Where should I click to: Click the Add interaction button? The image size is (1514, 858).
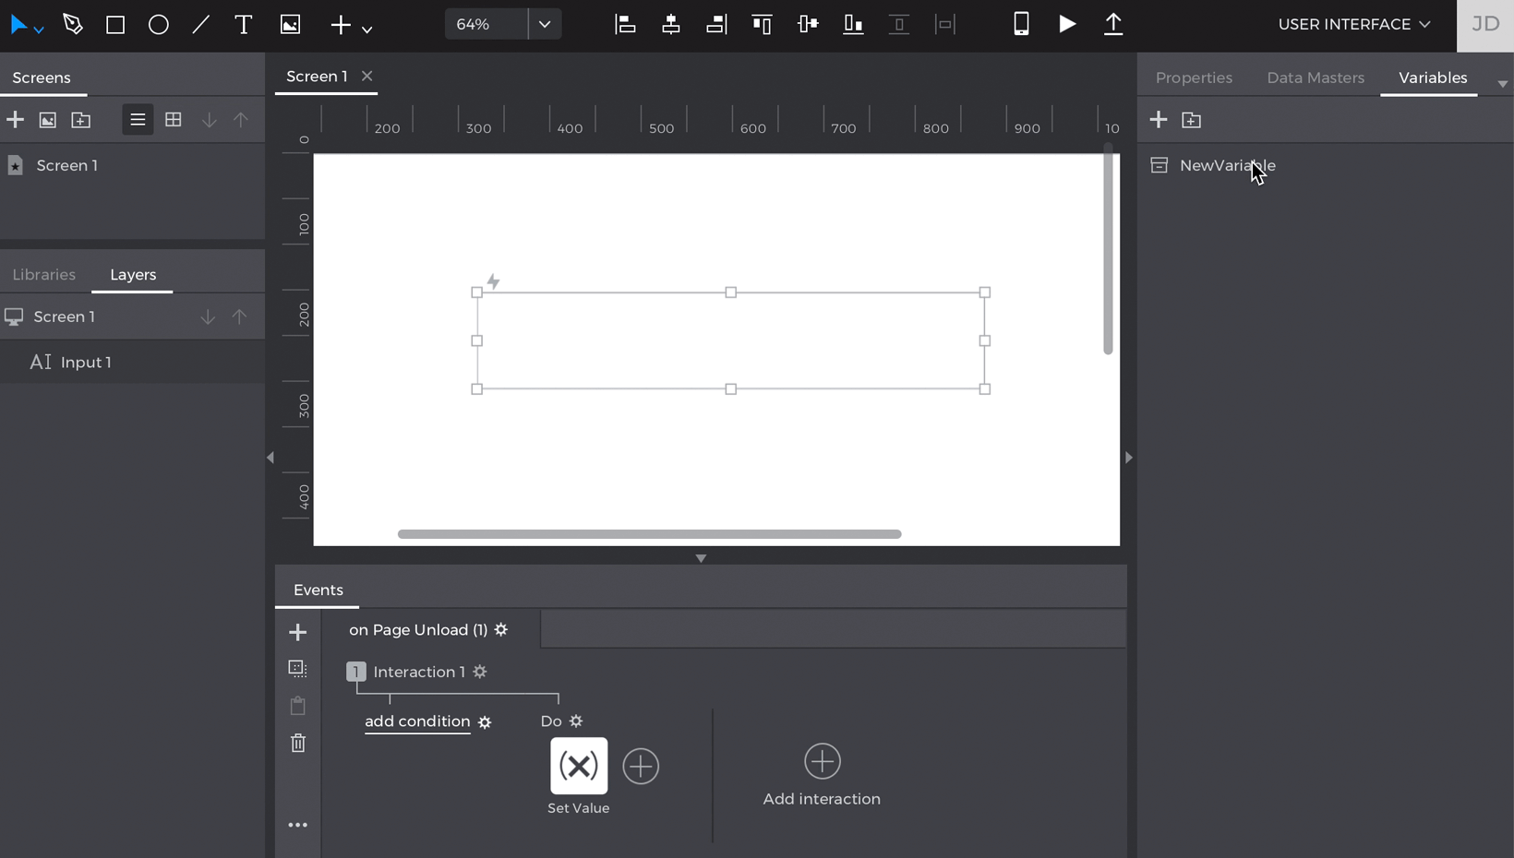click(x=822, y=775)
